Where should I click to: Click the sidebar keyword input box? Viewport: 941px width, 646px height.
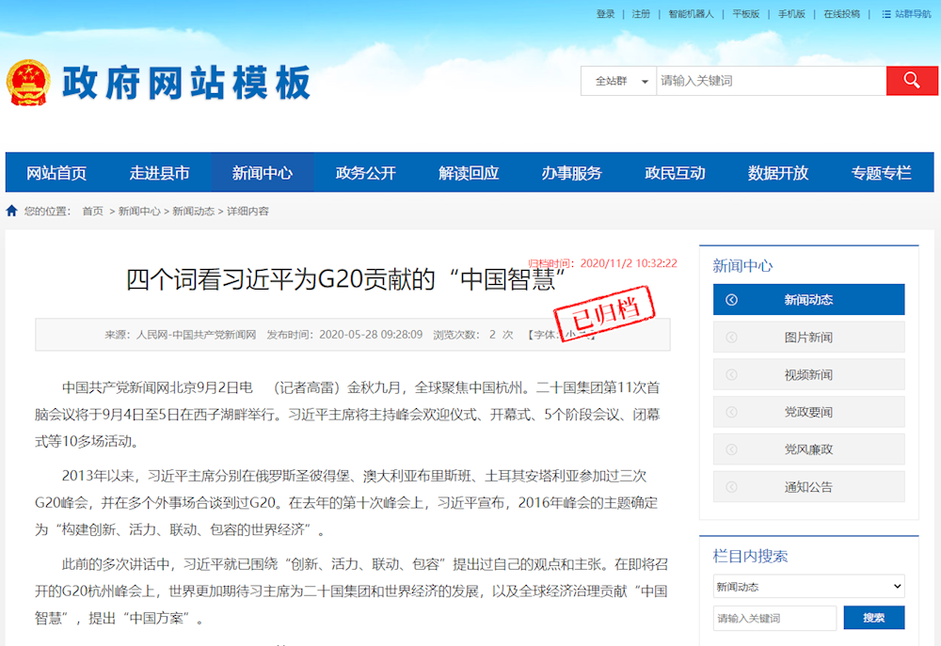click(x=774, y=618)
